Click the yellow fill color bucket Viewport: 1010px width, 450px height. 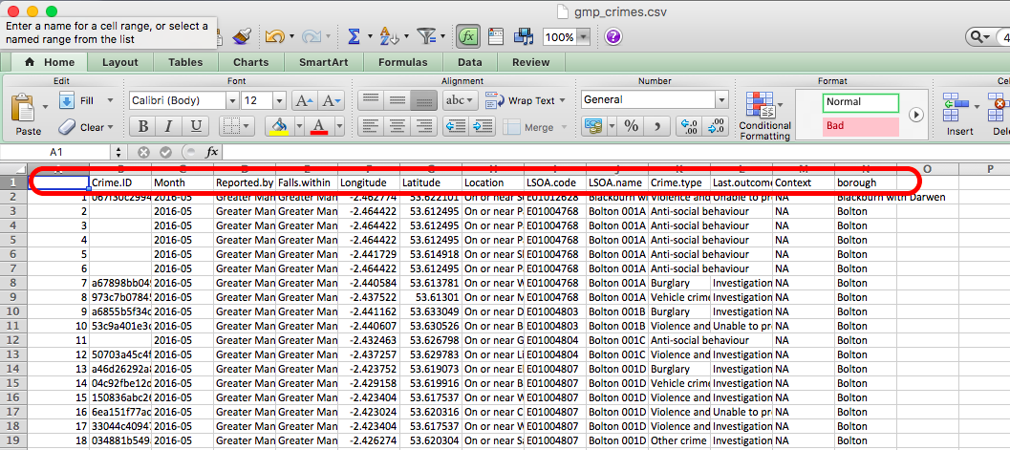coord(280,126)
